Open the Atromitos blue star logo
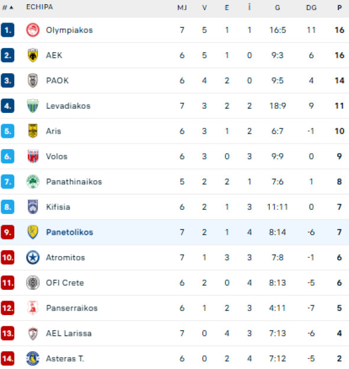The image size is (349, 369). (x=33, y=257)
